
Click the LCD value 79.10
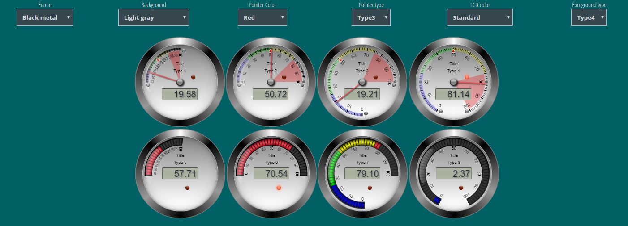click(x=362, y=174)
